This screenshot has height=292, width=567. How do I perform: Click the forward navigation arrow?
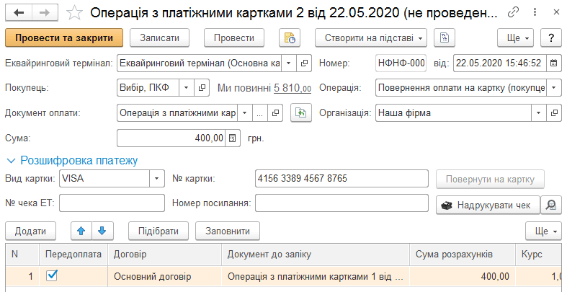pos(45,13)
